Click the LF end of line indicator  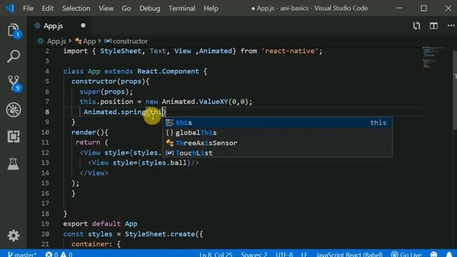pos(304,254)
